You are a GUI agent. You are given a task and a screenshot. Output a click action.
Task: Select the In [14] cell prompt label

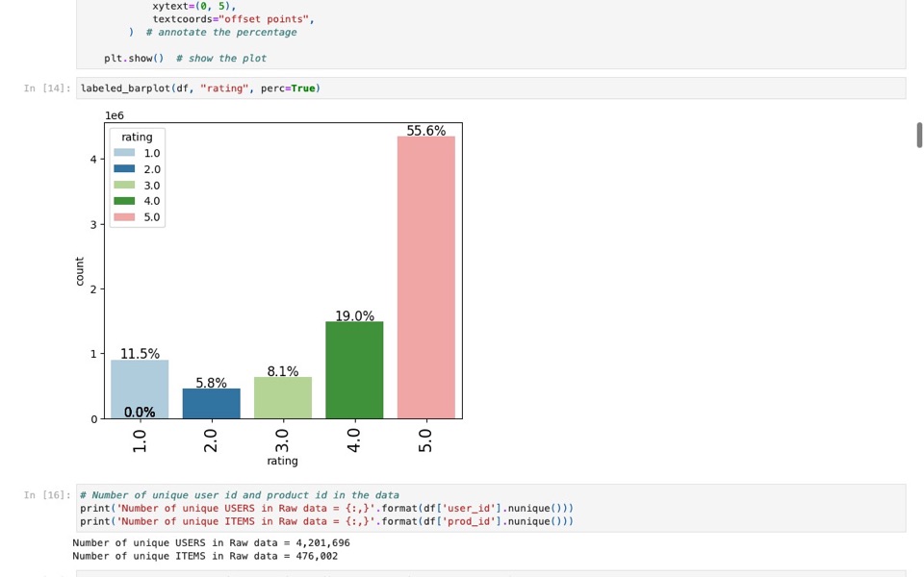[47, 88]
